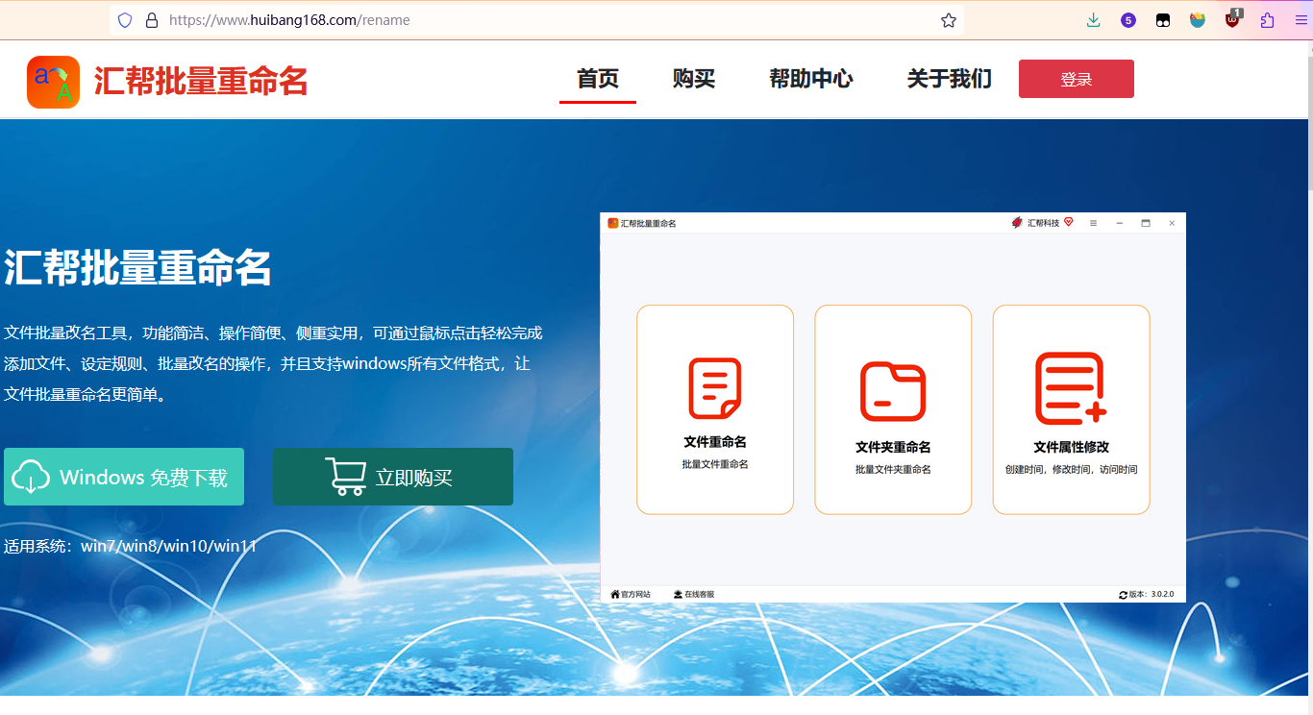Select the 文件属性修改 card
The image size is (1313, 715).
[x=1071, y=409]
